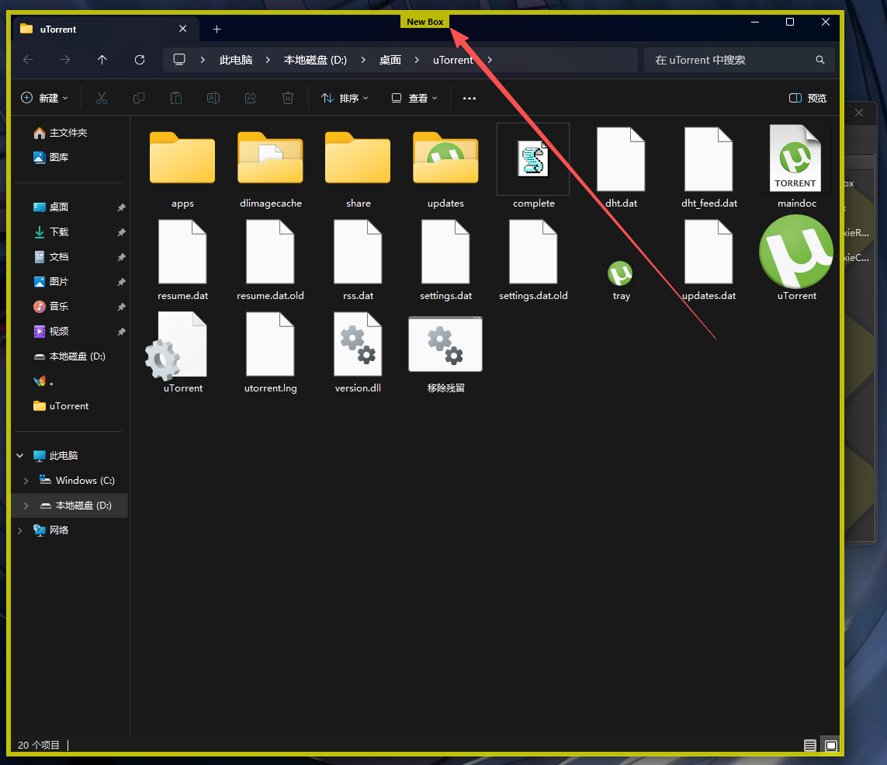This screenshot has height=765, width=887.
Task: Go up one folder level
Action: (x=102, y=60)
